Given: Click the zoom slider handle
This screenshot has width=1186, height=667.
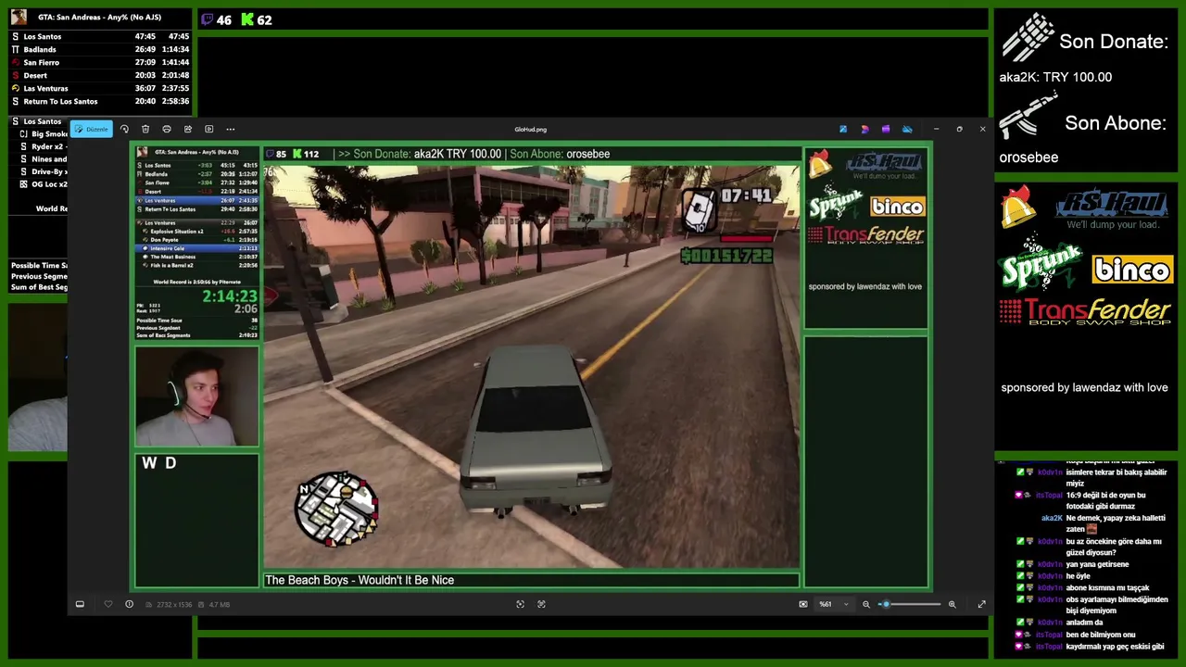Looking at the screenshot, I should tap(886, 604).
